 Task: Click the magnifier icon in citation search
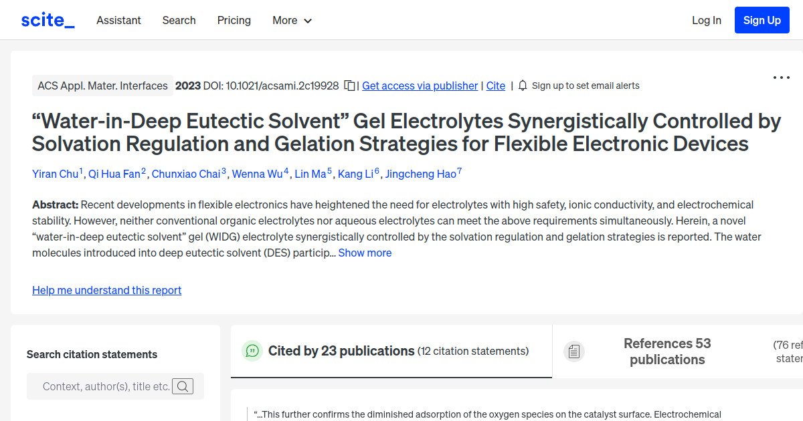(183, 386)
